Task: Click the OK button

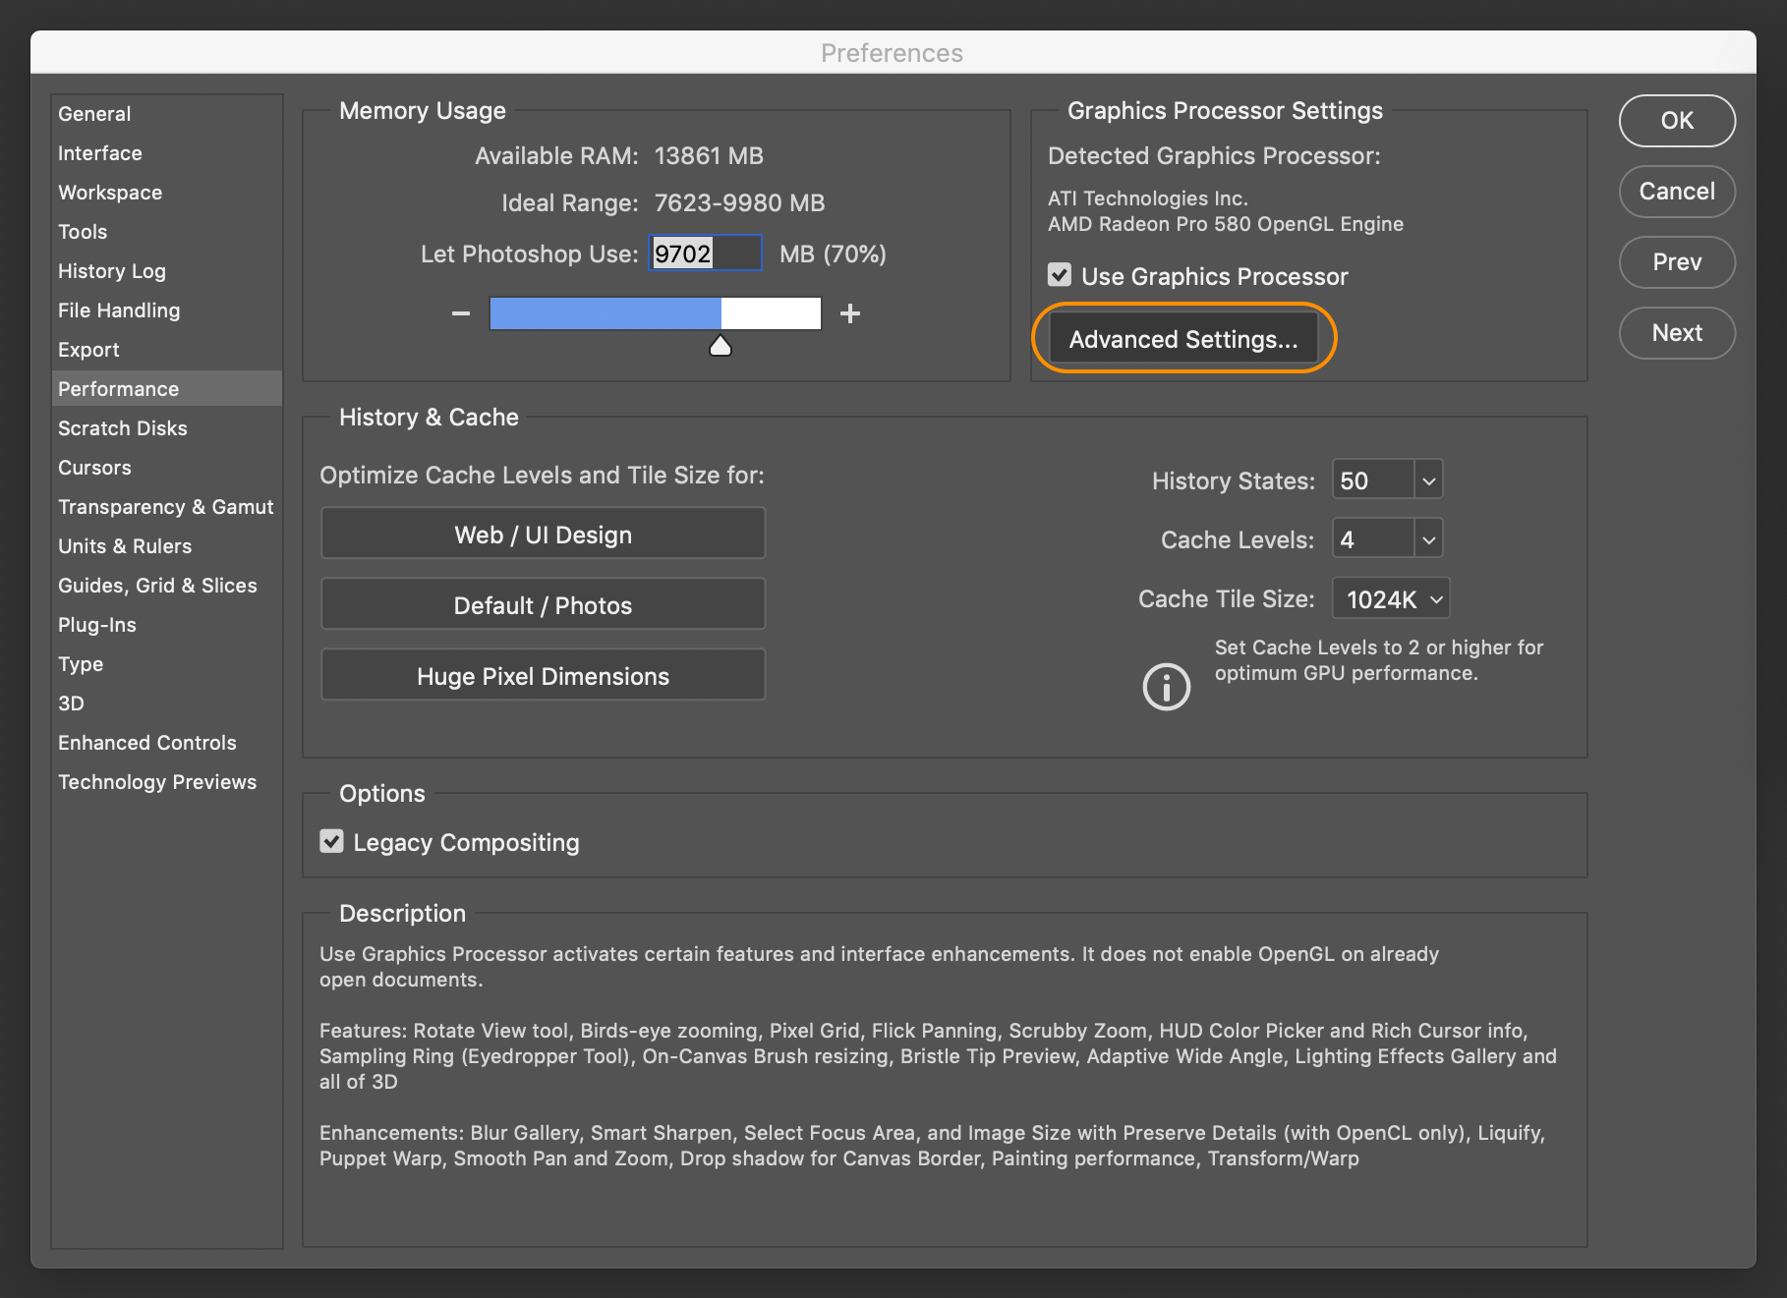Action: 1676,121
